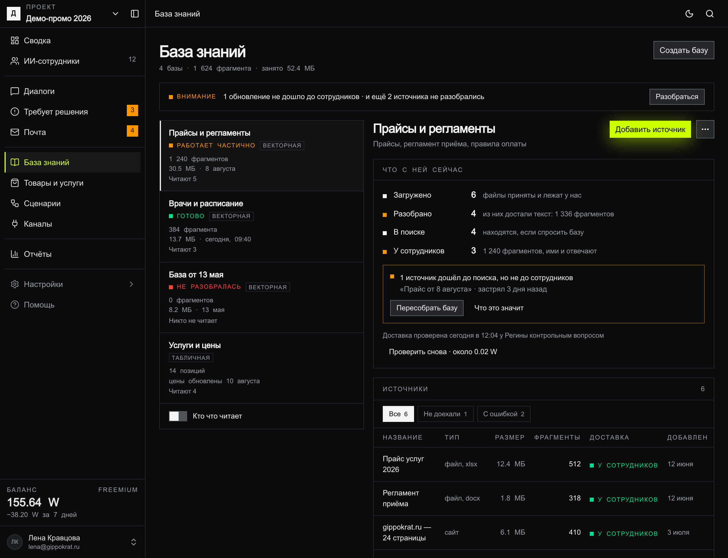This screenshot has height=558, width=728.
Task: Click the Сводка dashboard icon
Action: point(15,40)
